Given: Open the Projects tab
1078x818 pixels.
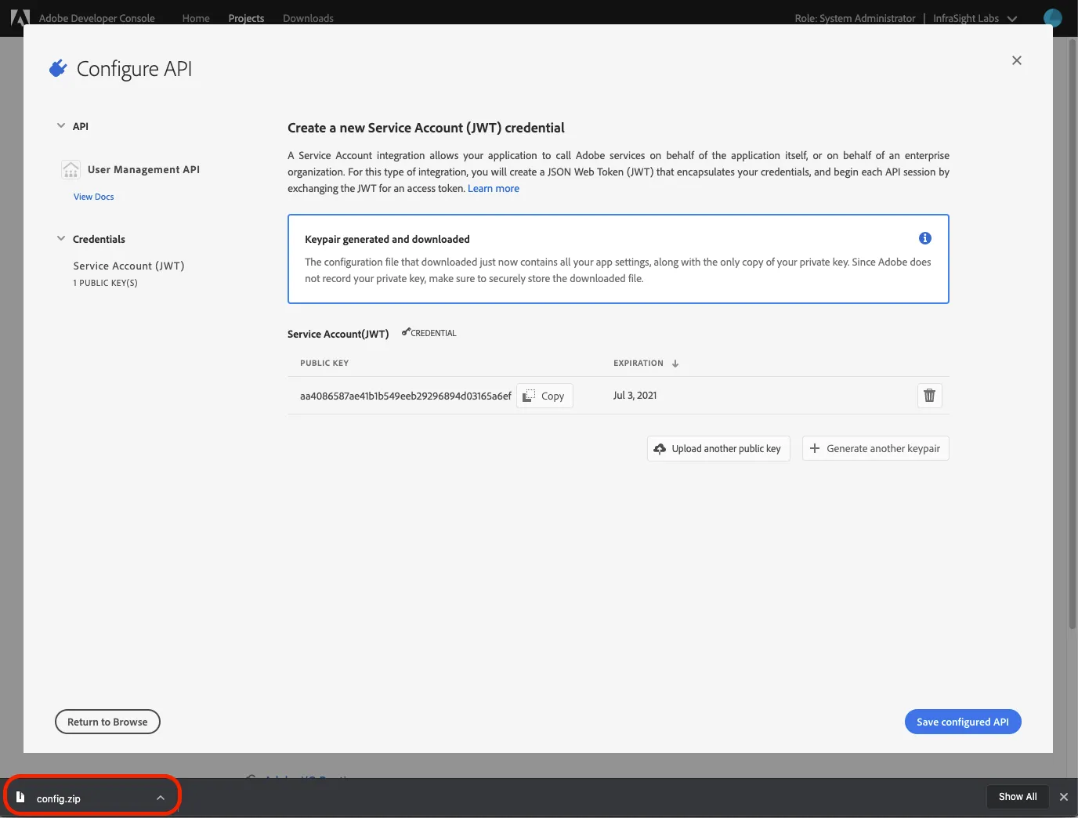Looking at the screenshot, I should click(246, 18).
